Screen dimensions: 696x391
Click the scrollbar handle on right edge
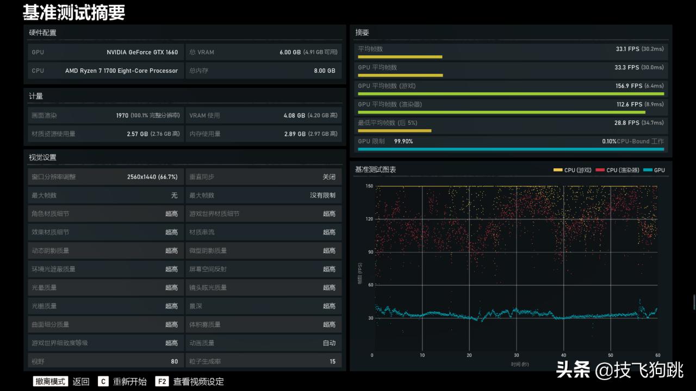693,302
